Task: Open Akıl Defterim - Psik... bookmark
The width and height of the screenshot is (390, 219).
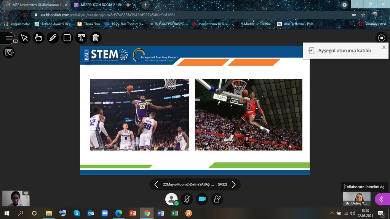Action: coord(296,24)
